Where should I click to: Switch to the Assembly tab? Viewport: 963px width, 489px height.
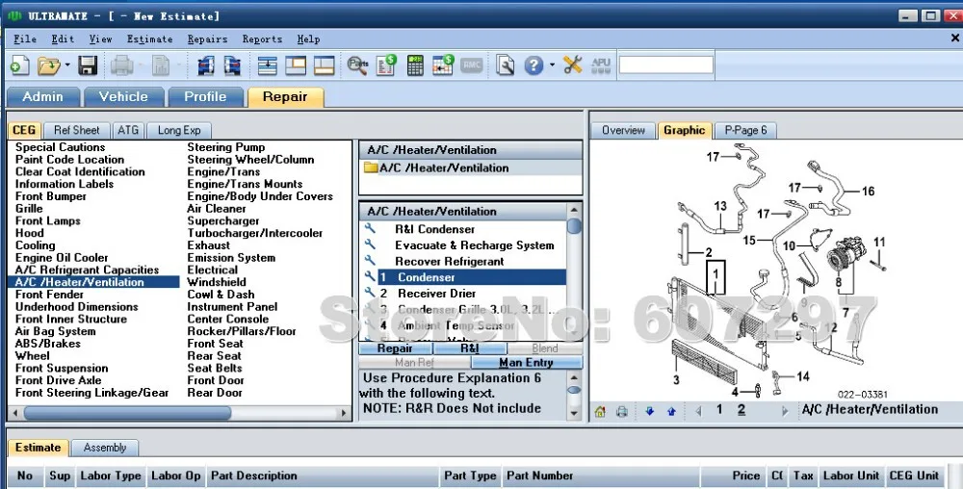coord(105,448)
